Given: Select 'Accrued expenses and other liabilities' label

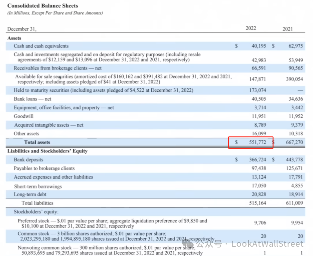Looking at the screenshot, I should pos(53,177).
